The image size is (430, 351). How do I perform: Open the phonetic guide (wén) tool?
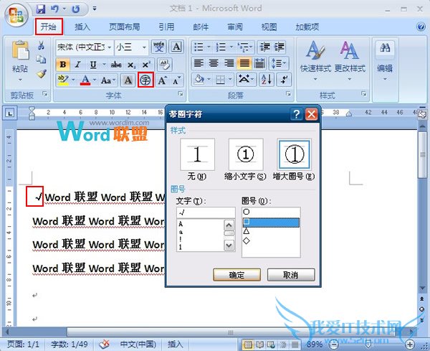(159, 47)
